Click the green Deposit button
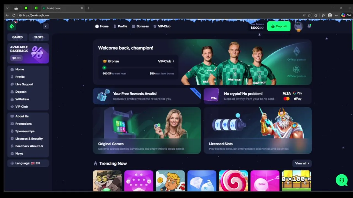The image size is (353, 198). (279, 26)
